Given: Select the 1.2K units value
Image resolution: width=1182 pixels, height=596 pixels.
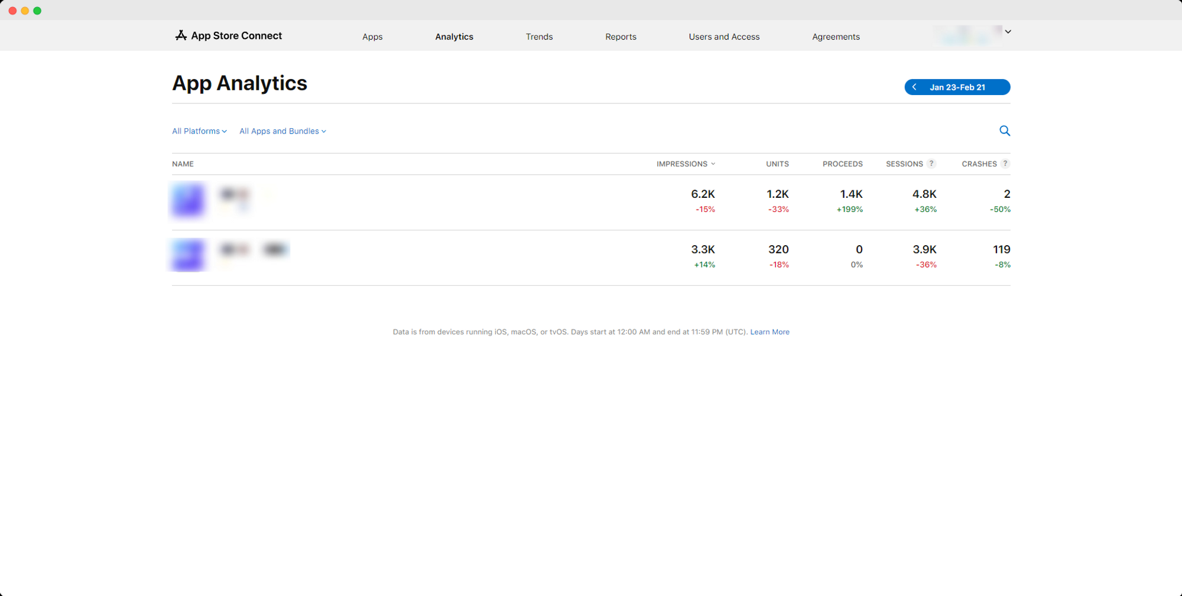Looking at the screenshot, I should (x=778, y=194).
